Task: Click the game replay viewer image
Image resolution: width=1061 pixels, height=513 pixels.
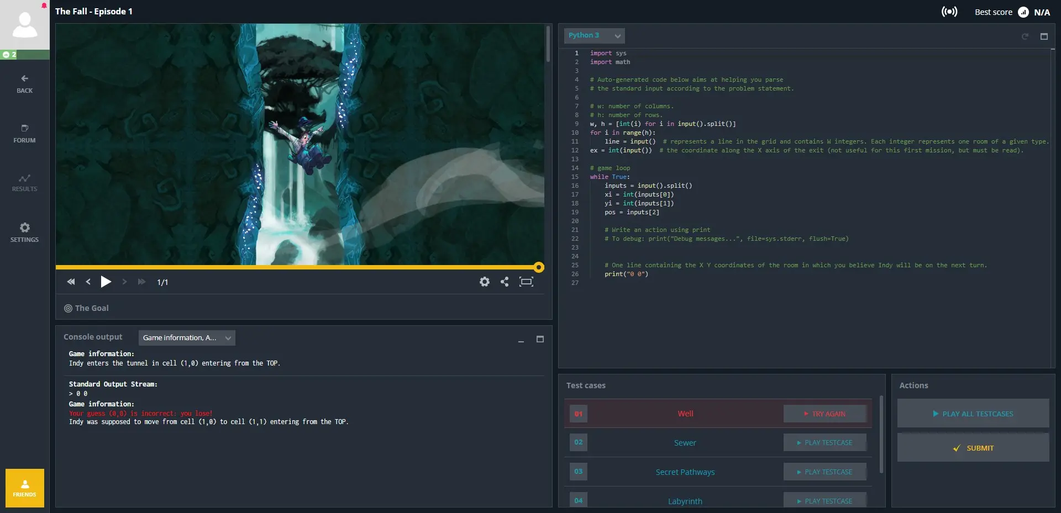Action: click(300, 144)
